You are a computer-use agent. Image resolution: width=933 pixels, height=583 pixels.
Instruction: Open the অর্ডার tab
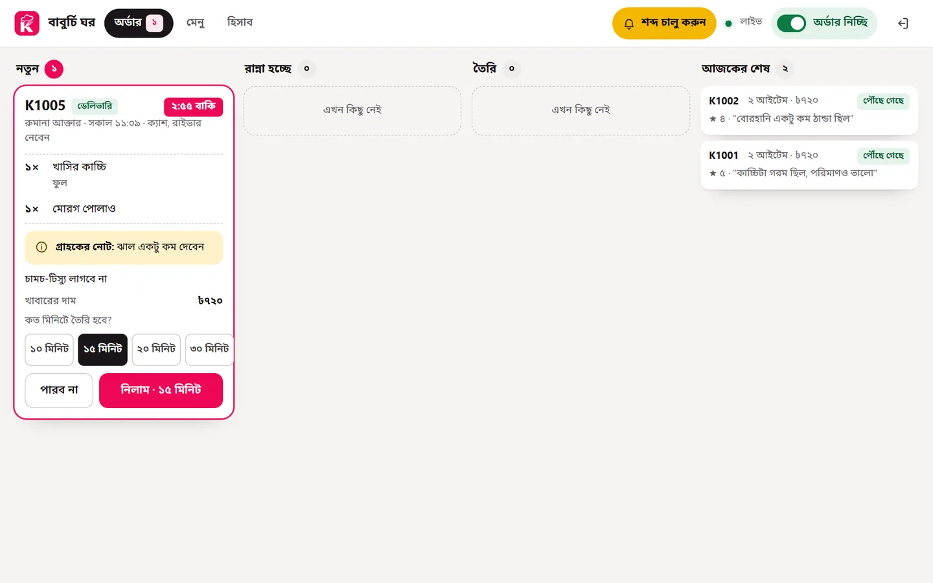coord(139,23)
